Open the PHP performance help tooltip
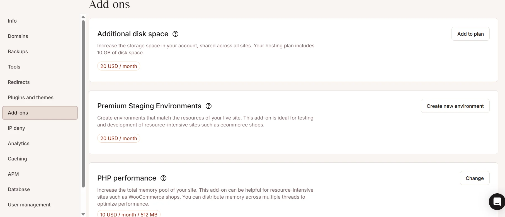Image resolution: width=505 pixels, height=217 pixels. (x=163, y=178)
